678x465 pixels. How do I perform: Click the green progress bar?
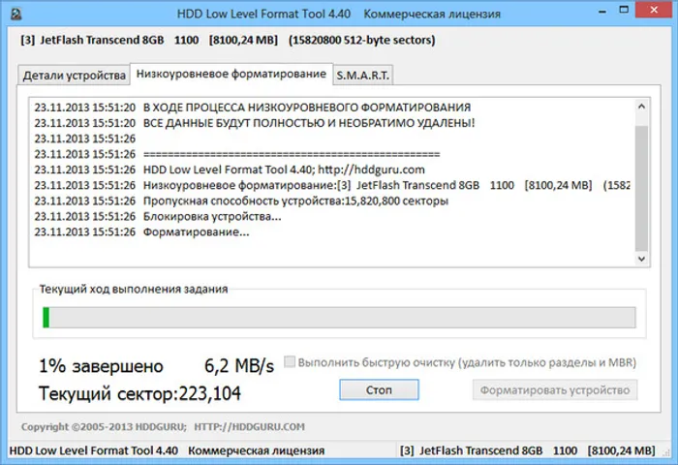339,318
